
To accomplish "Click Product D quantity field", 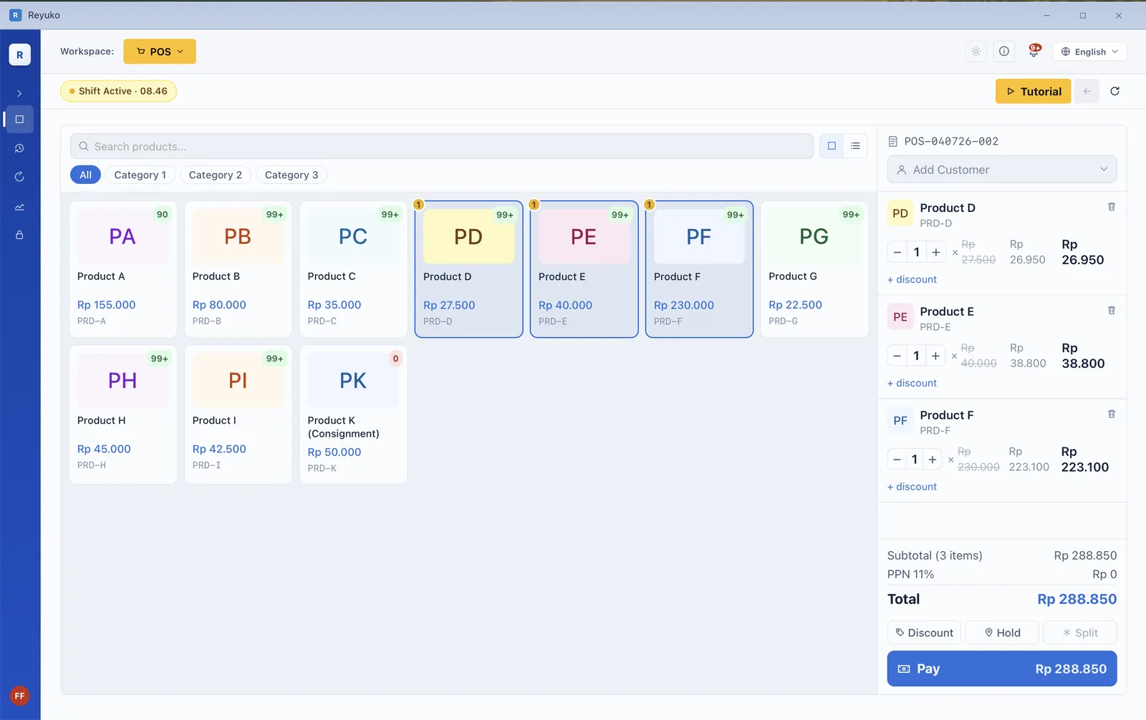I will [917, 252].
